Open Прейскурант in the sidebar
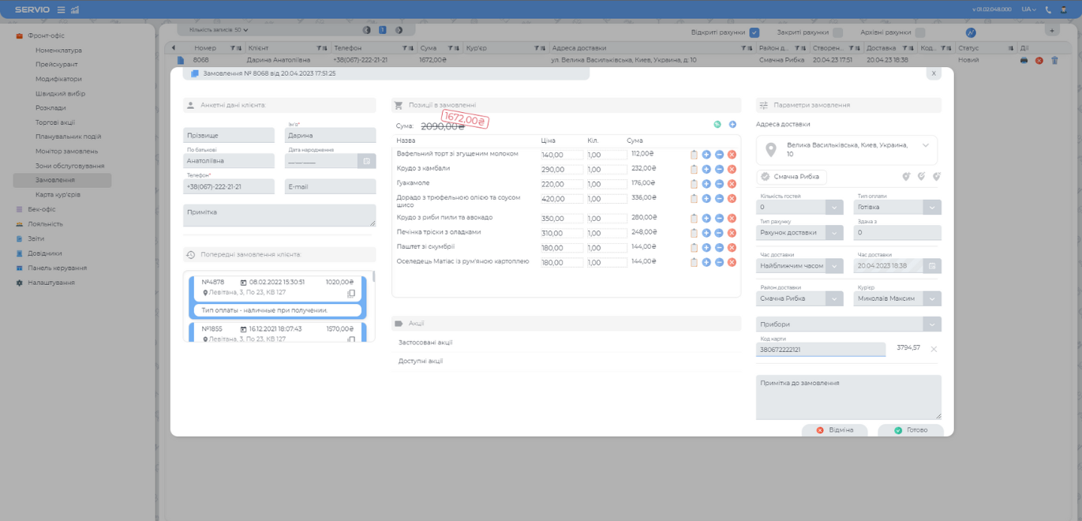Image resolution: width=1082 pixels, height=521 pixels. [56, 65]
